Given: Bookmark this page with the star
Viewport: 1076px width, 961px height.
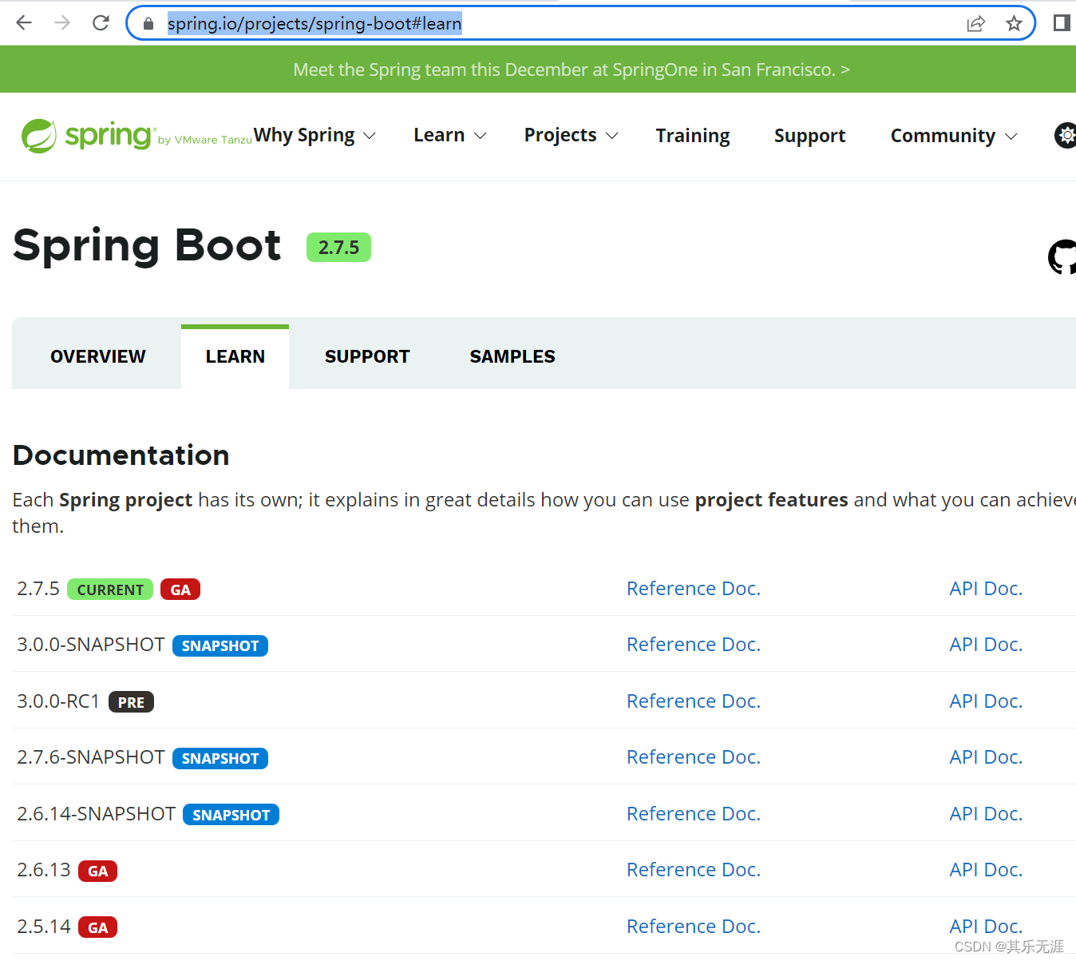Looking at the screenshot, I should point(1014,24).
